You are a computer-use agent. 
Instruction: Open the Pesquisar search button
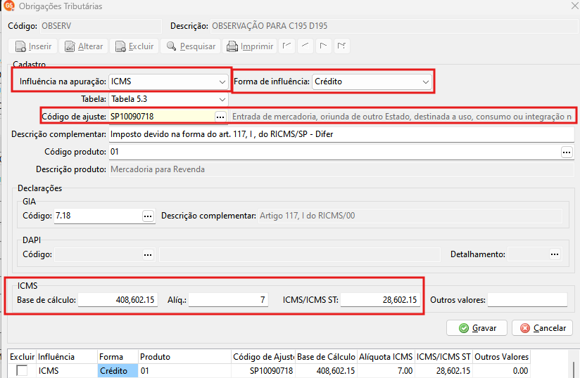[x=191, y=46]
